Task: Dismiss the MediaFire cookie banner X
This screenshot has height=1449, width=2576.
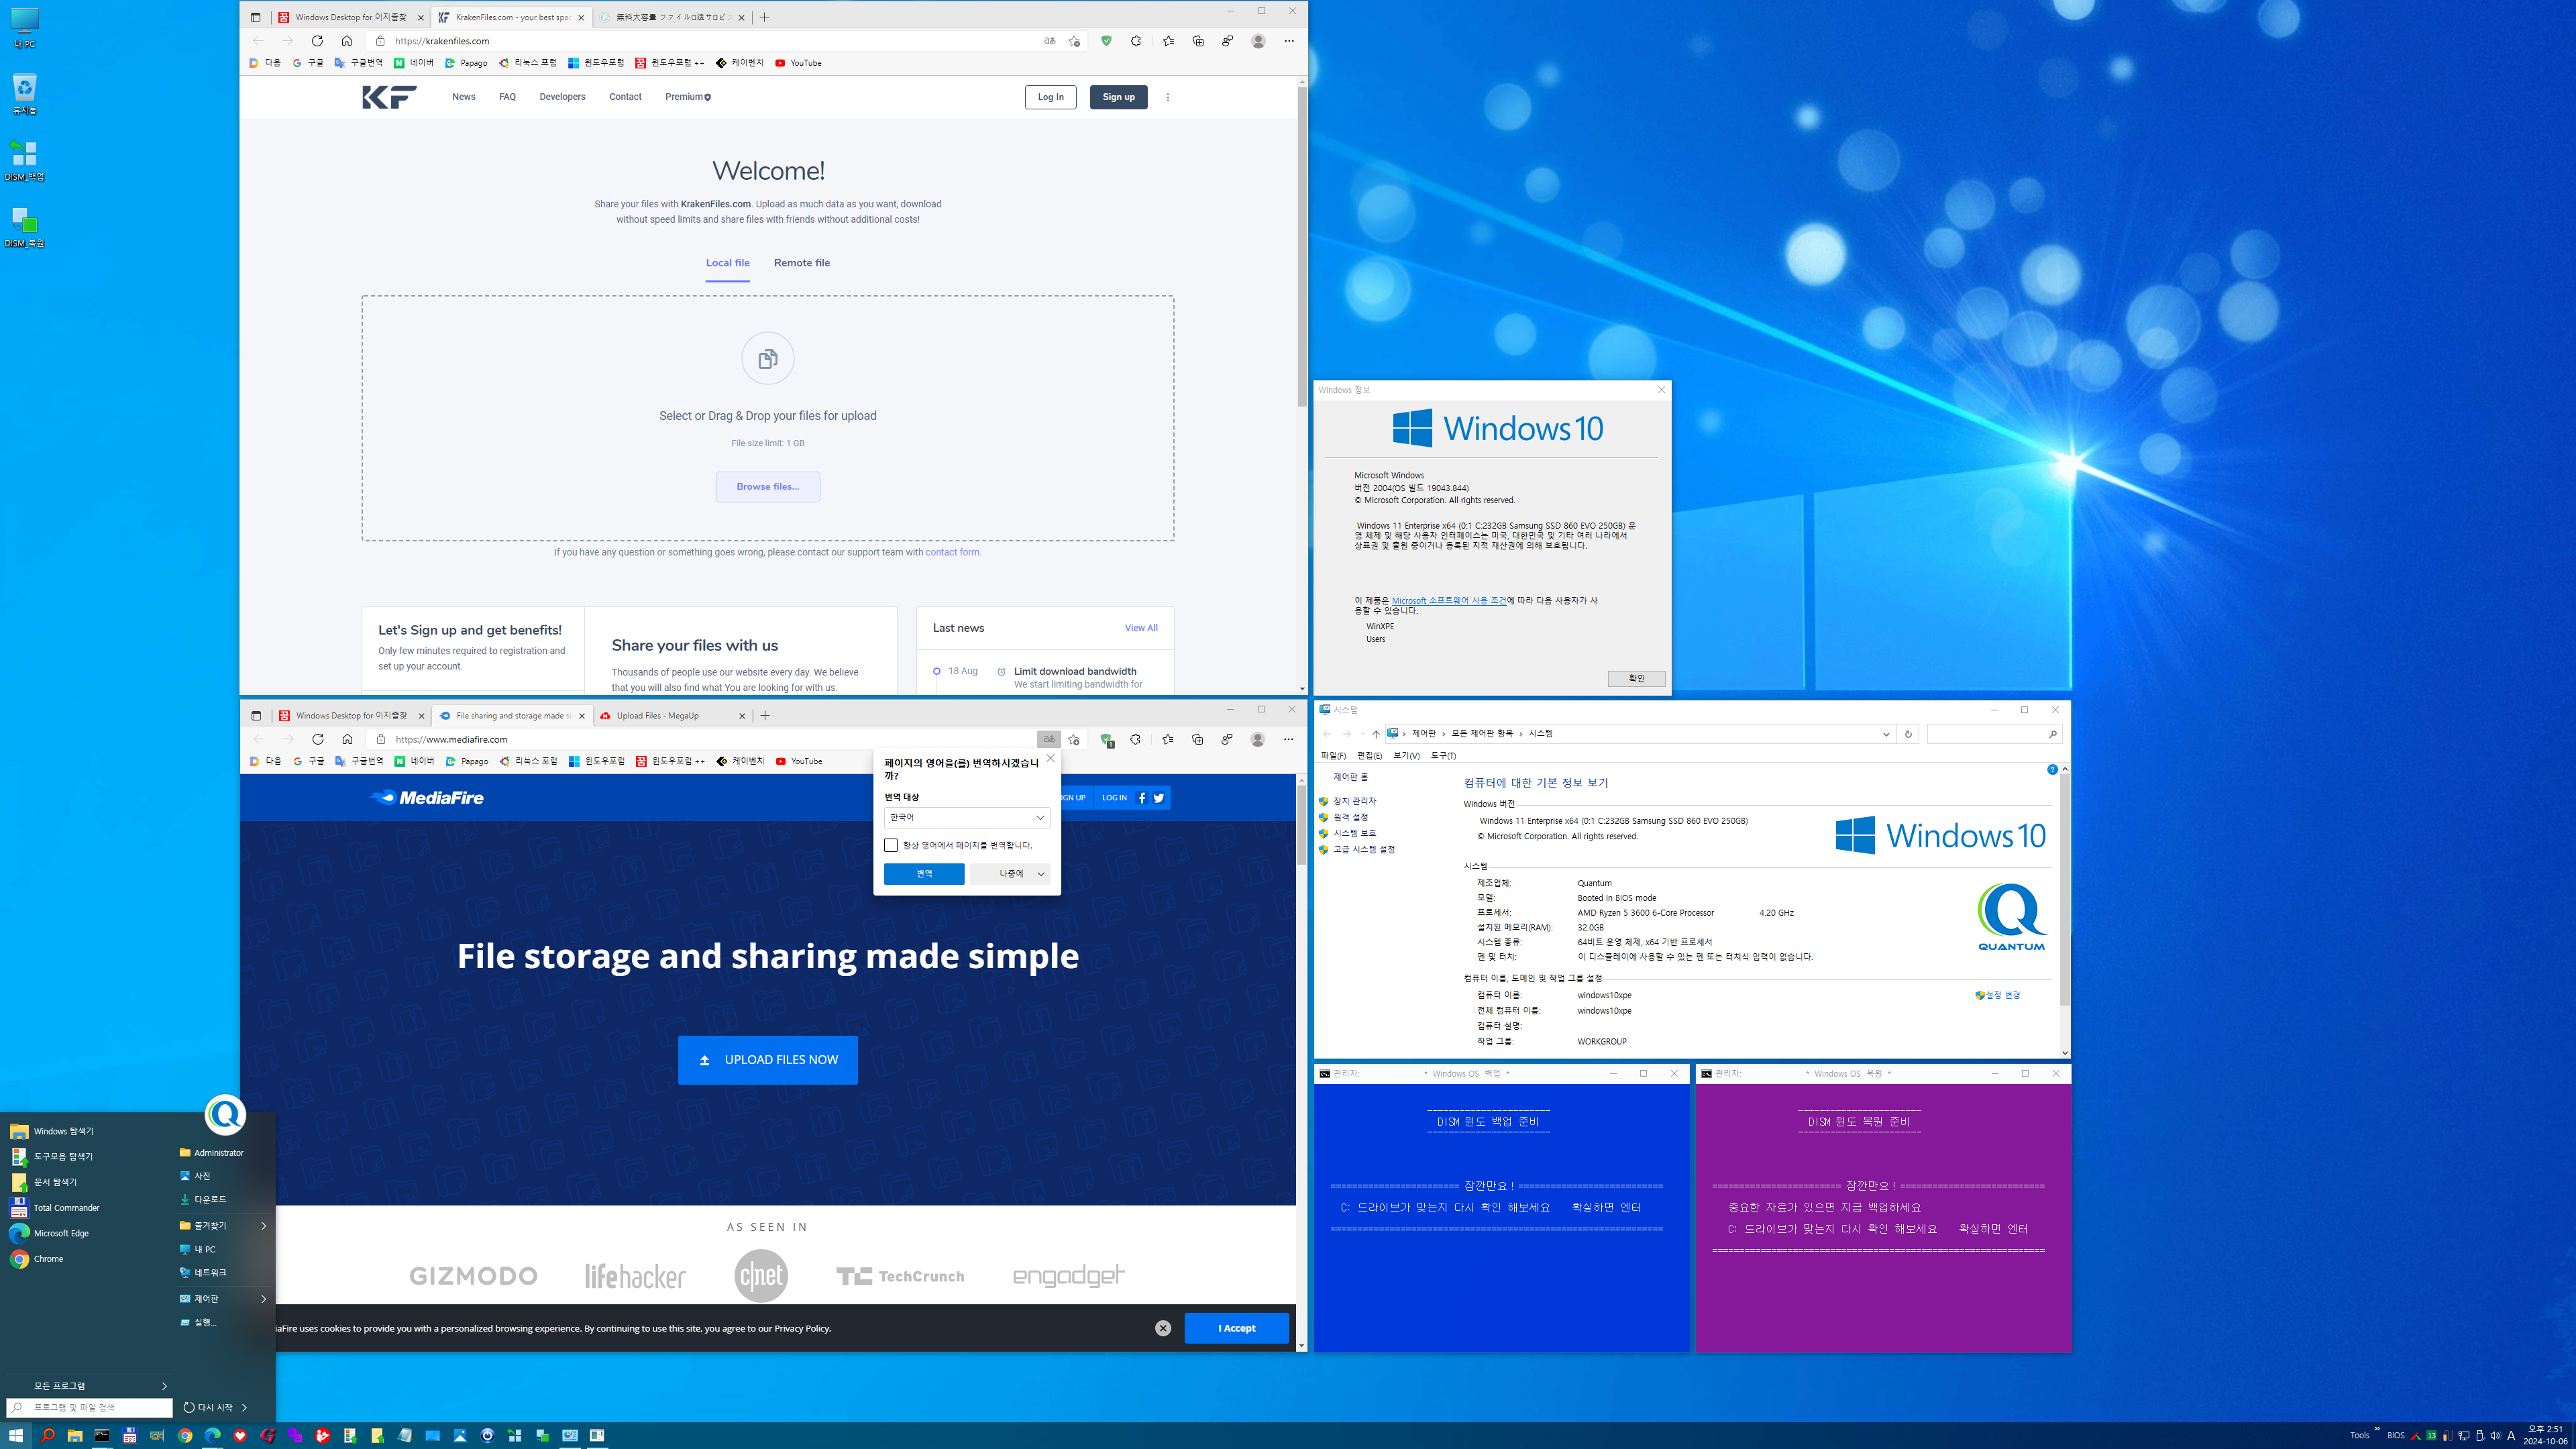Action: [x=1162, y=1328]
